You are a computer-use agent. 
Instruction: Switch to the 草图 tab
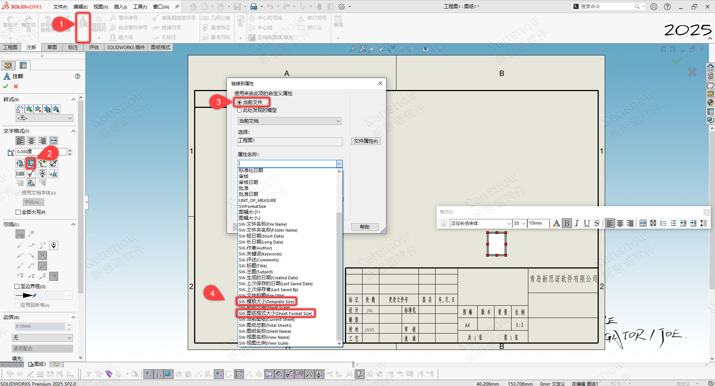tap(52, 47)
